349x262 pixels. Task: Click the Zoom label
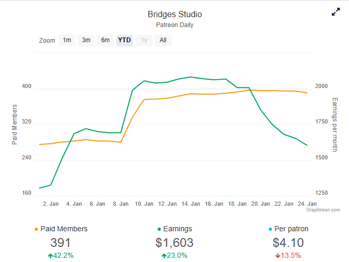[47, 41]
